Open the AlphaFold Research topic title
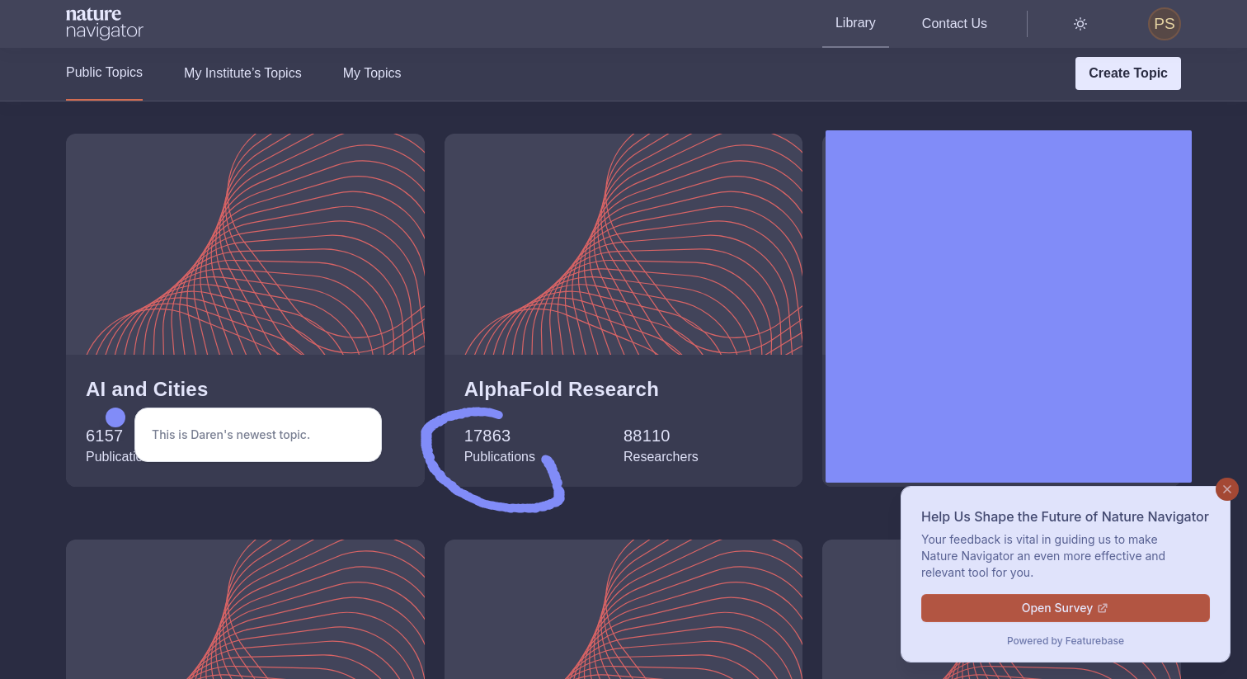The height and width of the screenshot is (679, 1247). coord(561,389)
